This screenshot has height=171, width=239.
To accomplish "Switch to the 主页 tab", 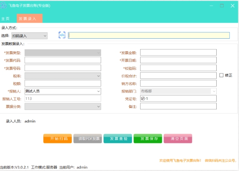I will point(5,19).
